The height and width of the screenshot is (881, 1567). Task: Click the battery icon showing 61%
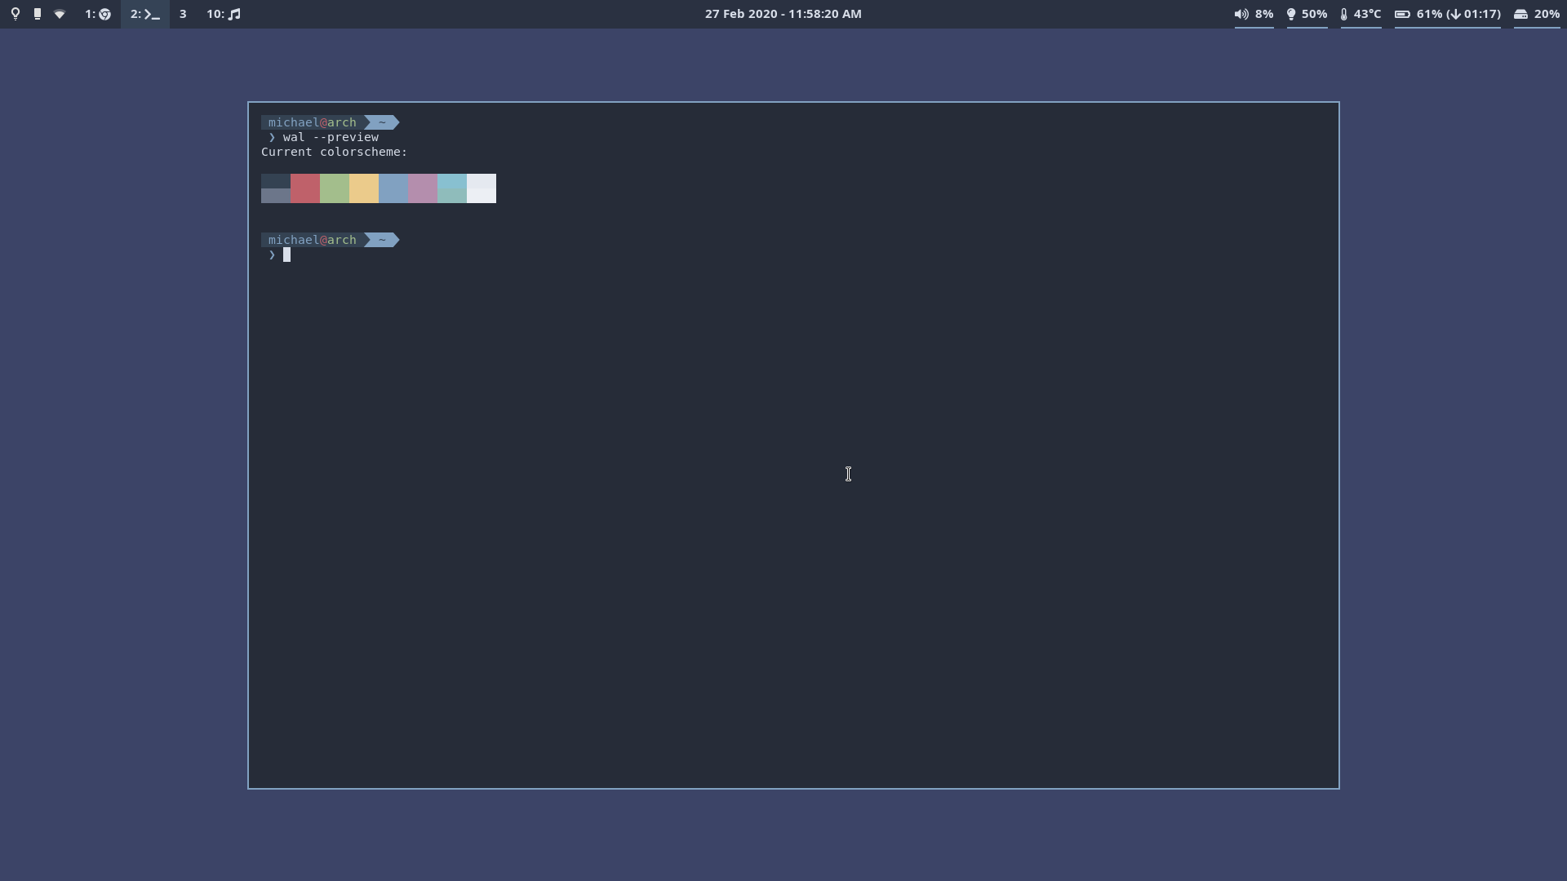(x=1402, y=14)
